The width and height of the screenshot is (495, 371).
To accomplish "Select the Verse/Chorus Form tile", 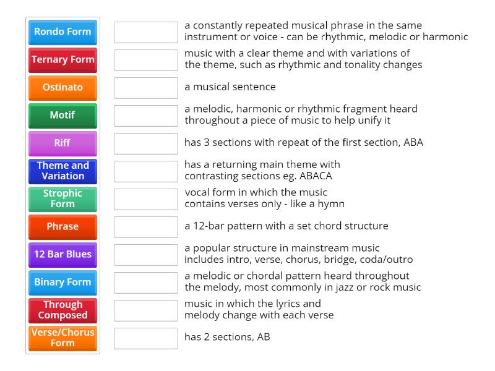I will (x=62, y=338).
